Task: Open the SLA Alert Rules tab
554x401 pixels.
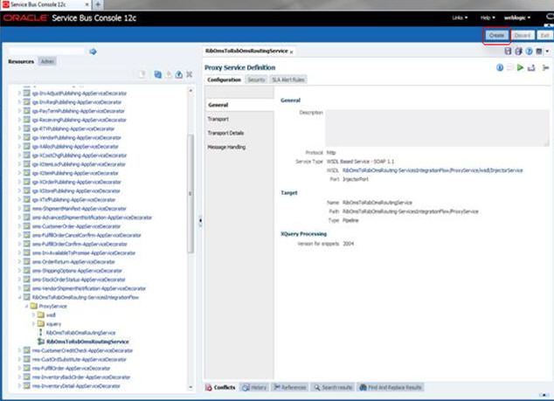Action: [288, 80]
